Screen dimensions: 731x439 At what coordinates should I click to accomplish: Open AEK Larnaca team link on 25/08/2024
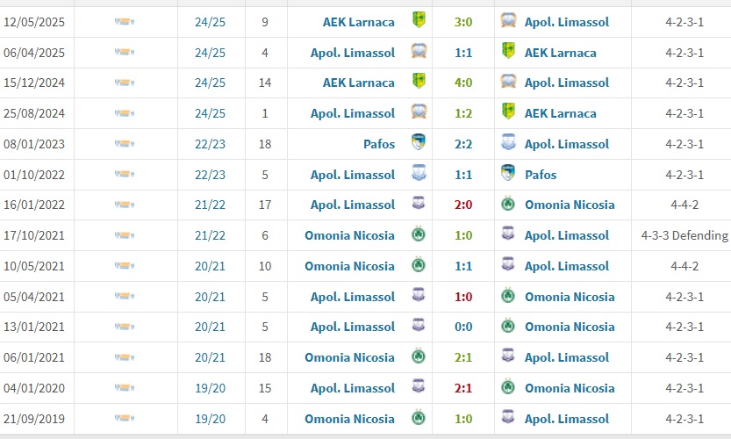[x=560, y=113]
